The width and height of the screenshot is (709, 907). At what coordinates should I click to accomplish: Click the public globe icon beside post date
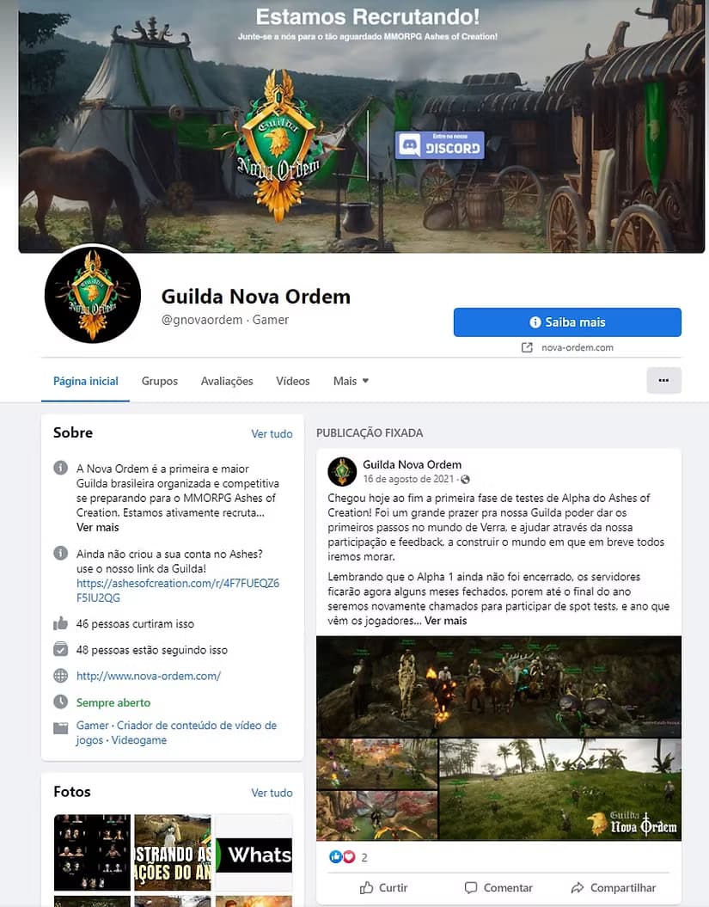pyautogui.click(x=466, y=480)
